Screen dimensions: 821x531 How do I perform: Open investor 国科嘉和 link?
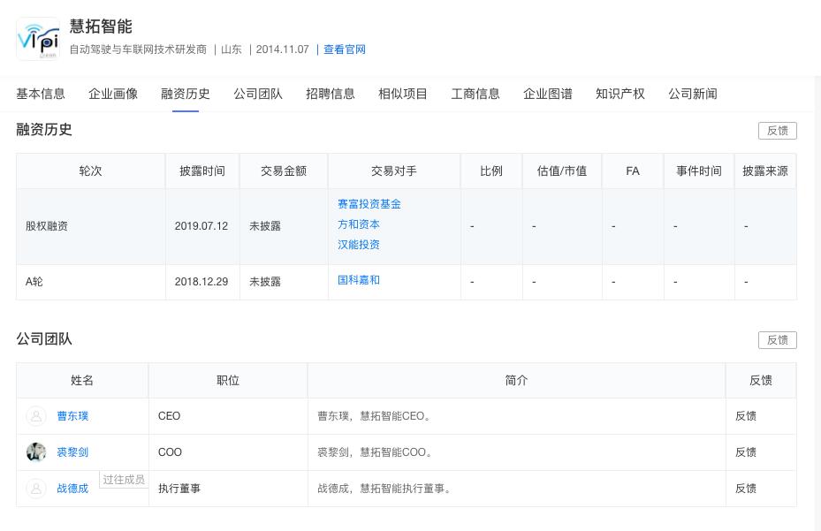359,280
